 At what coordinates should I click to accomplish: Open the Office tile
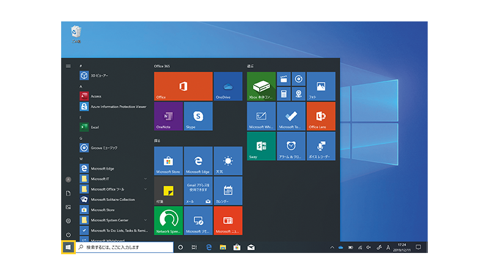(x=183, y=86)
